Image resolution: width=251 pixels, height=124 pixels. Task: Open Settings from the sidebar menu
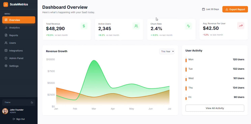click(19, 66)
